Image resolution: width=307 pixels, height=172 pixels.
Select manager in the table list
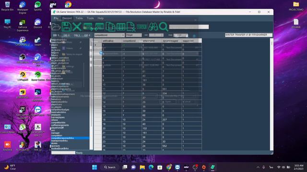(55, 133)
